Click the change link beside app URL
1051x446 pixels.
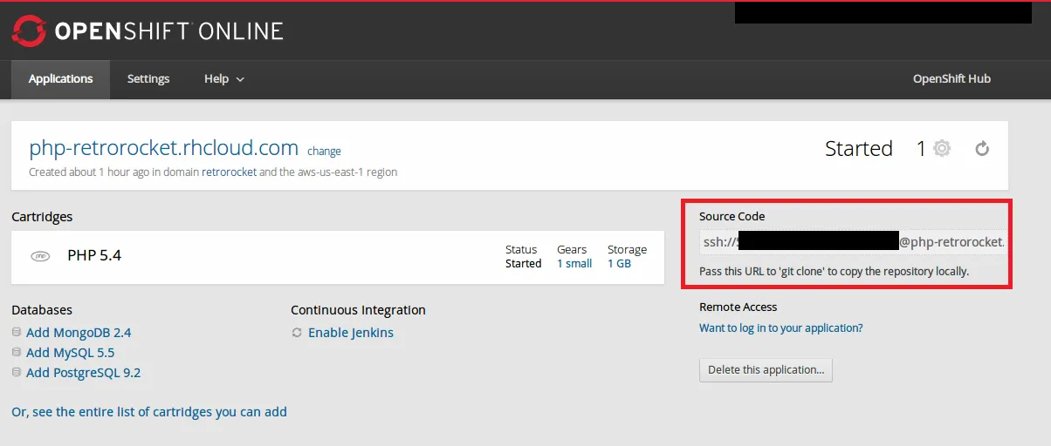coord(324,152)
